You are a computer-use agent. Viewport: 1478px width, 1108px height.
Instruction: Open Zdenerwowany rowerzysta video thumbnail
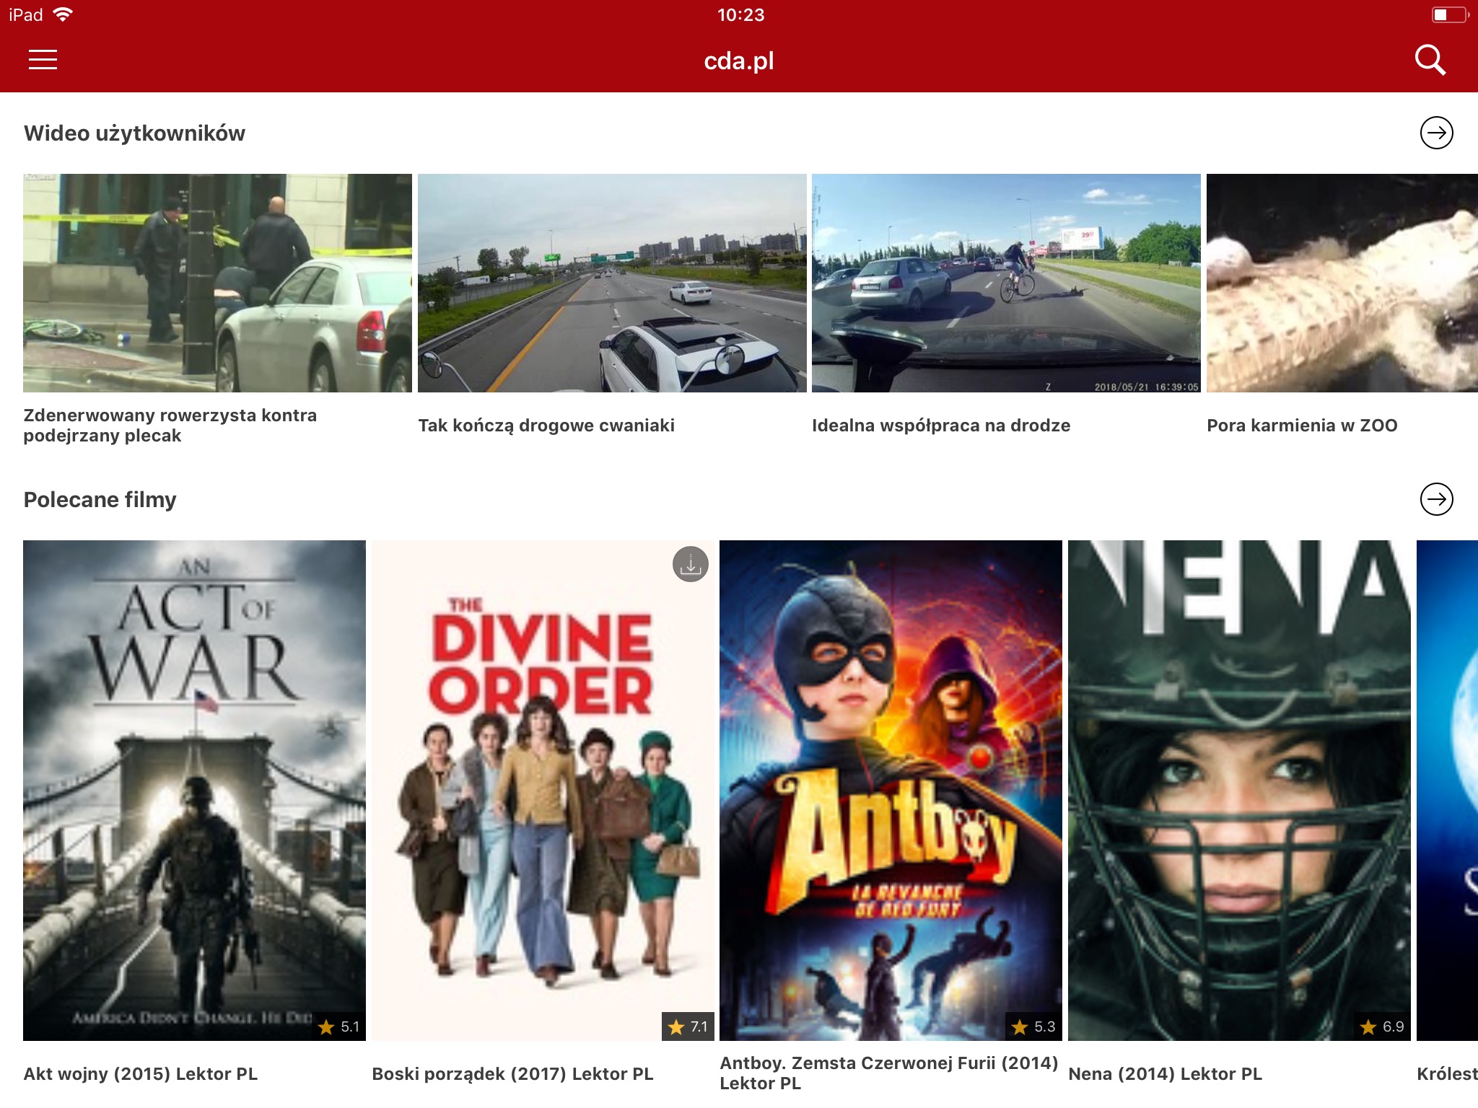point(217,283)
